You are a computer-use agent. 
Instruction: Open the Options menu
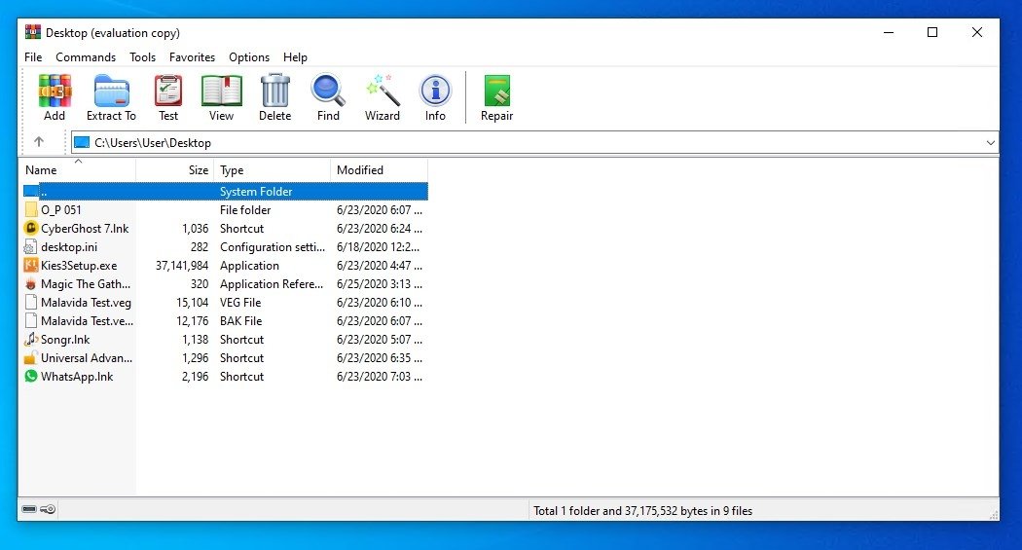coord(249,57)
